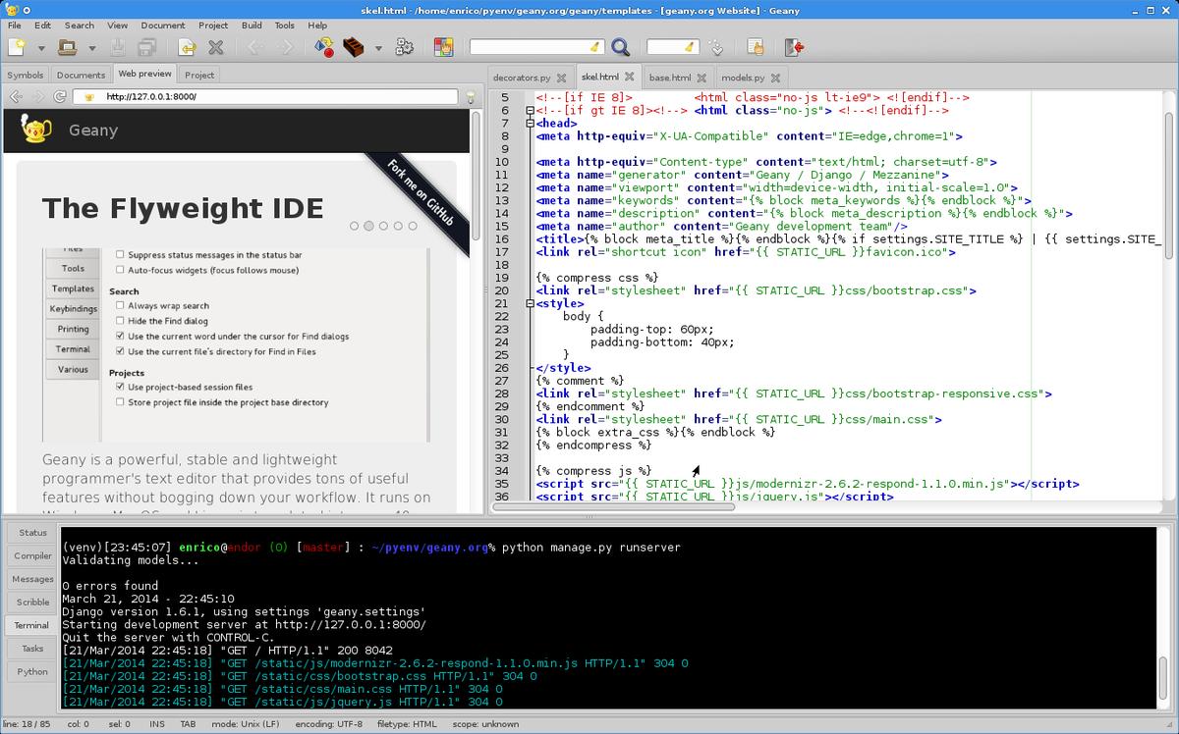Click inside the goto line entry field
The width and height of the screenshot is (1179, 734).
click(671, 46)
